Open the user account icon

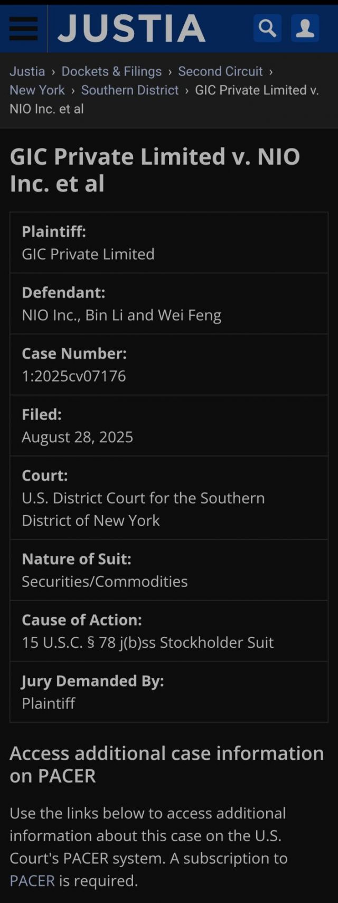305,28
